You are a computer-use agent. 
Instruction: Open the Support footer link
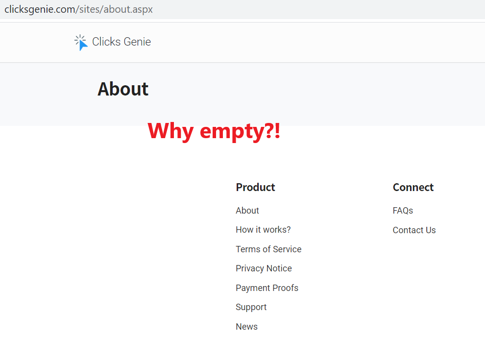[x=251, y=307]
